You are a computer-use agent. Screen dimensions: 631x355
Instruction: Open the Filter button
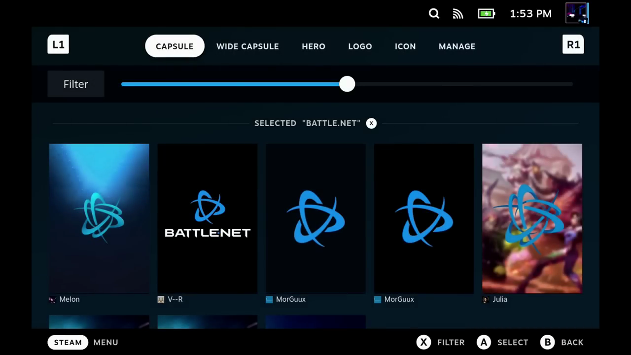[76, 84]
